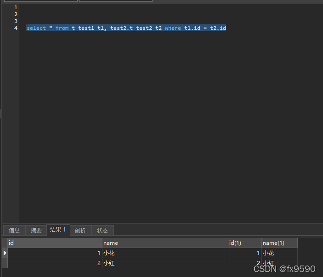Open the 信息 tab

14,230
